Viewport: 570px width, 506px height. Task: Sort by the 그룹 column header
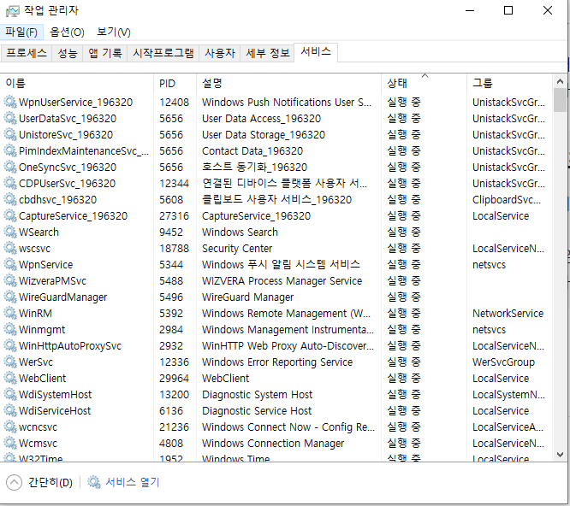509,84
